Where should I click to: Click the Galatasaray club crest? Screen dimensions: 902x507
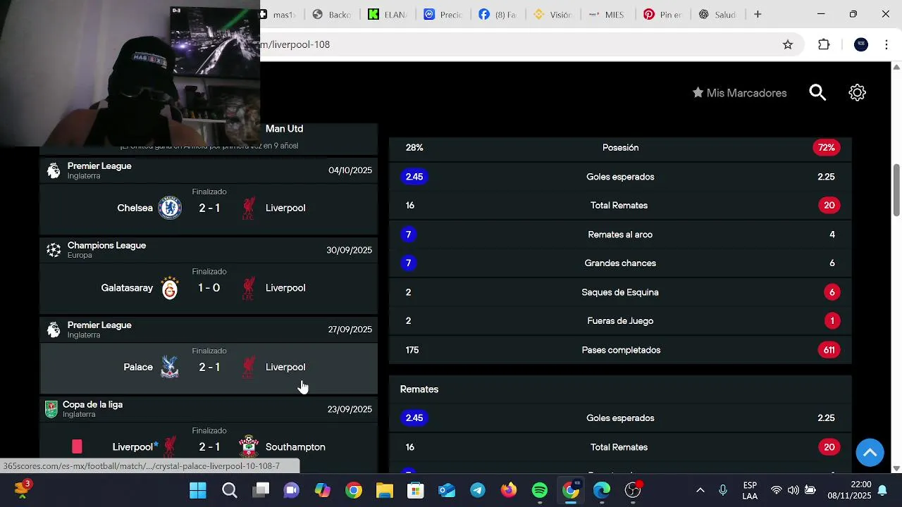click(170, 287)
